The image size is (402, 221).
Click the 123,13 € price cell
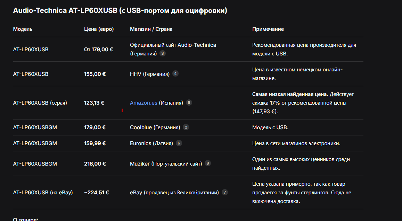click(94, 103)
